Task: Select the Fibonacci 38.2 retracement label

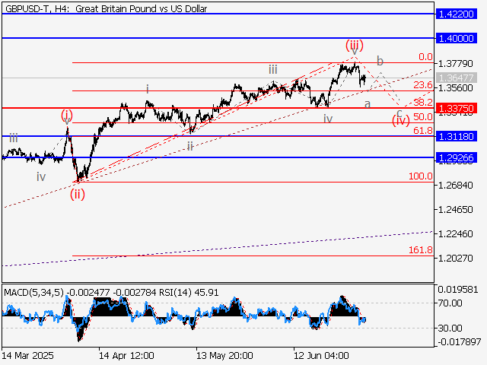Action: (x=423, y=102)
